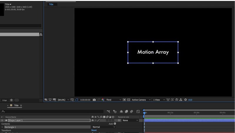The image size is (235, 133).
Task: Click the timeline layer search field
Action: coord(52,111)
